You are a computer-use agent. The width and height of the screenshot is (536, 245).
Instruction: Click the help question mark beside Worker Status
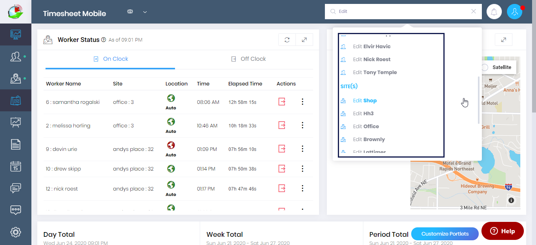(x=104, y=40)
